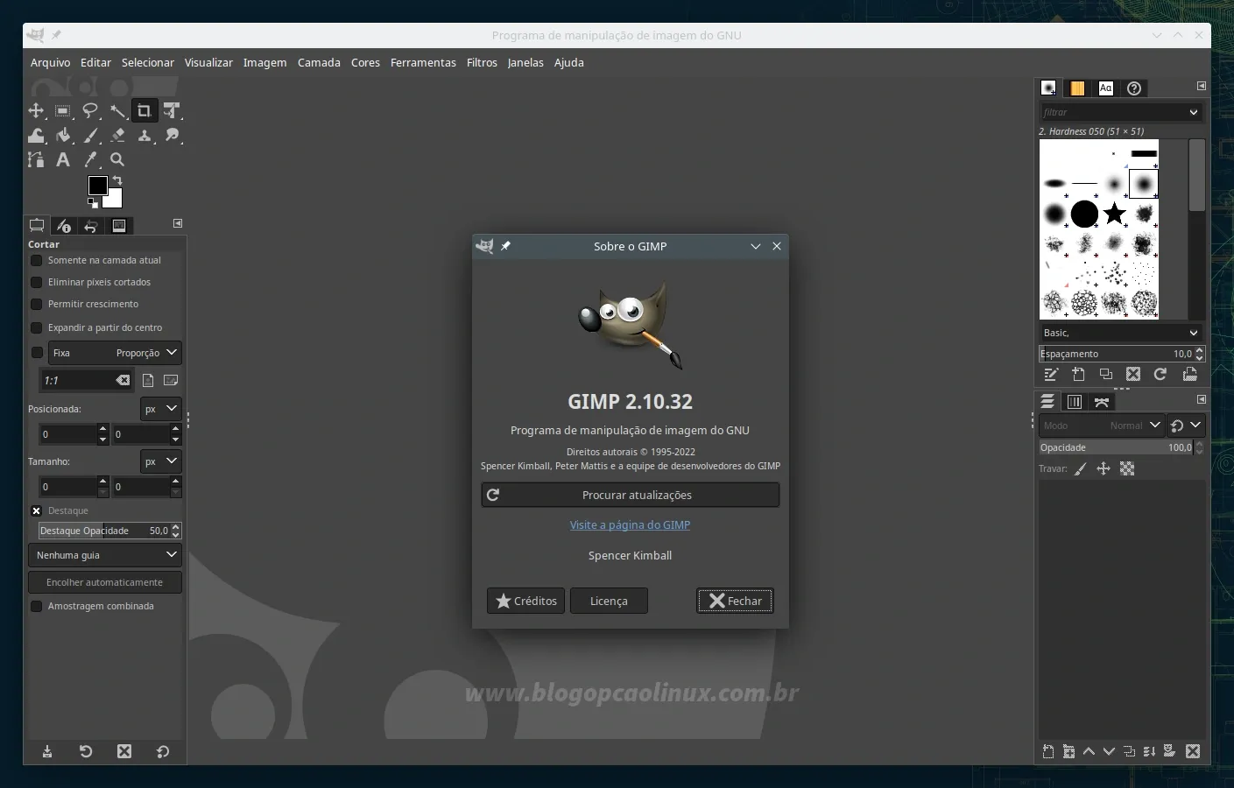Open the 'Nenhuma guia' guides dropdown
Image resolution: width=1234 pixels, height=788 pixels.
click(x=105, y=555)
